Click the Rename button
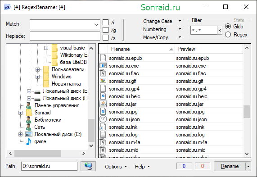 [230, 166]
